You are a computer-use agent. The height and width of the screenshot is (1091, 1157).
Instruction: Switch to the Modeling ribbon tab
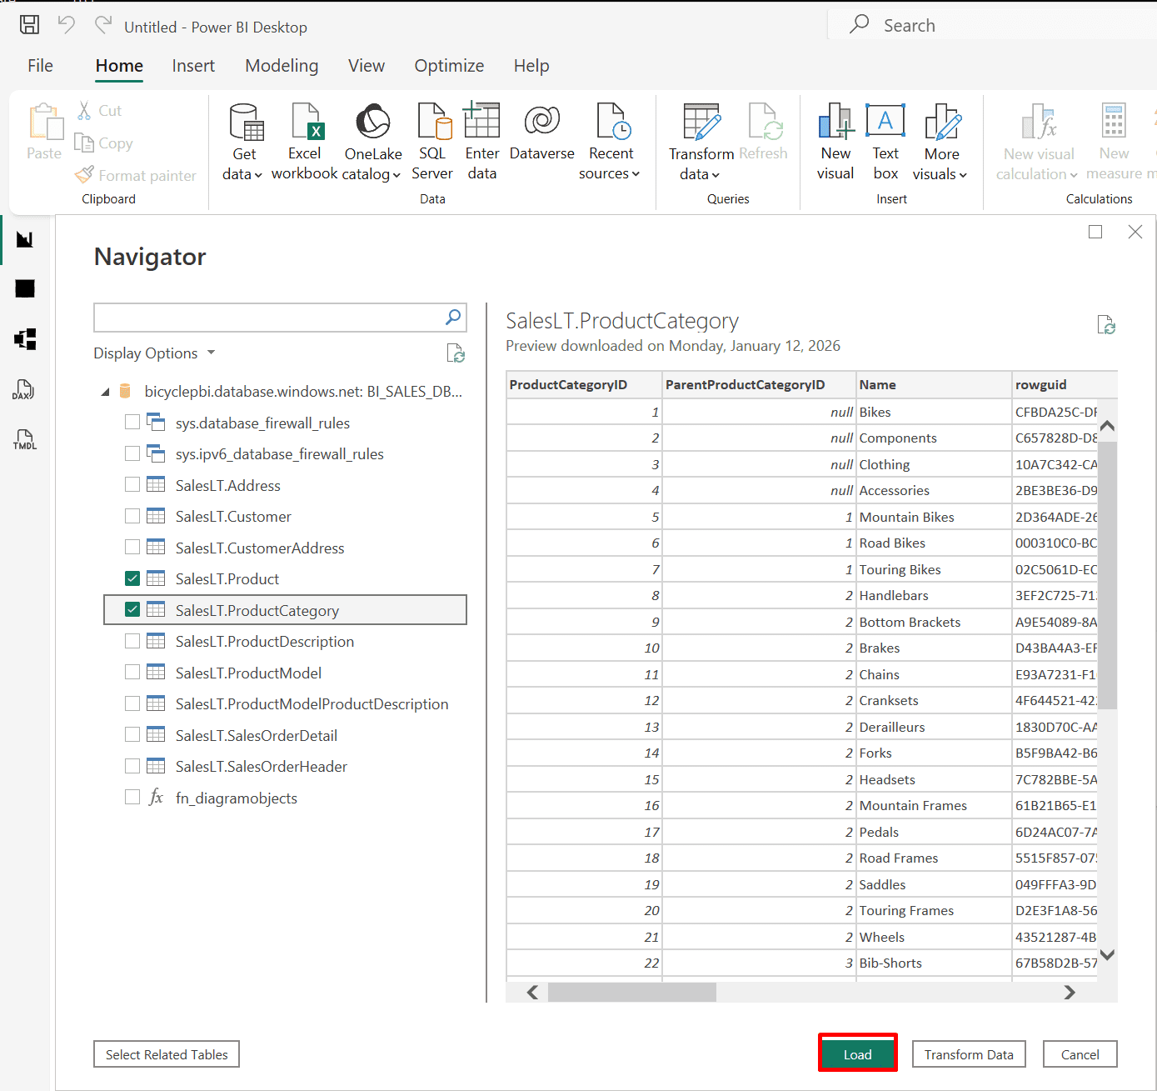282,66
